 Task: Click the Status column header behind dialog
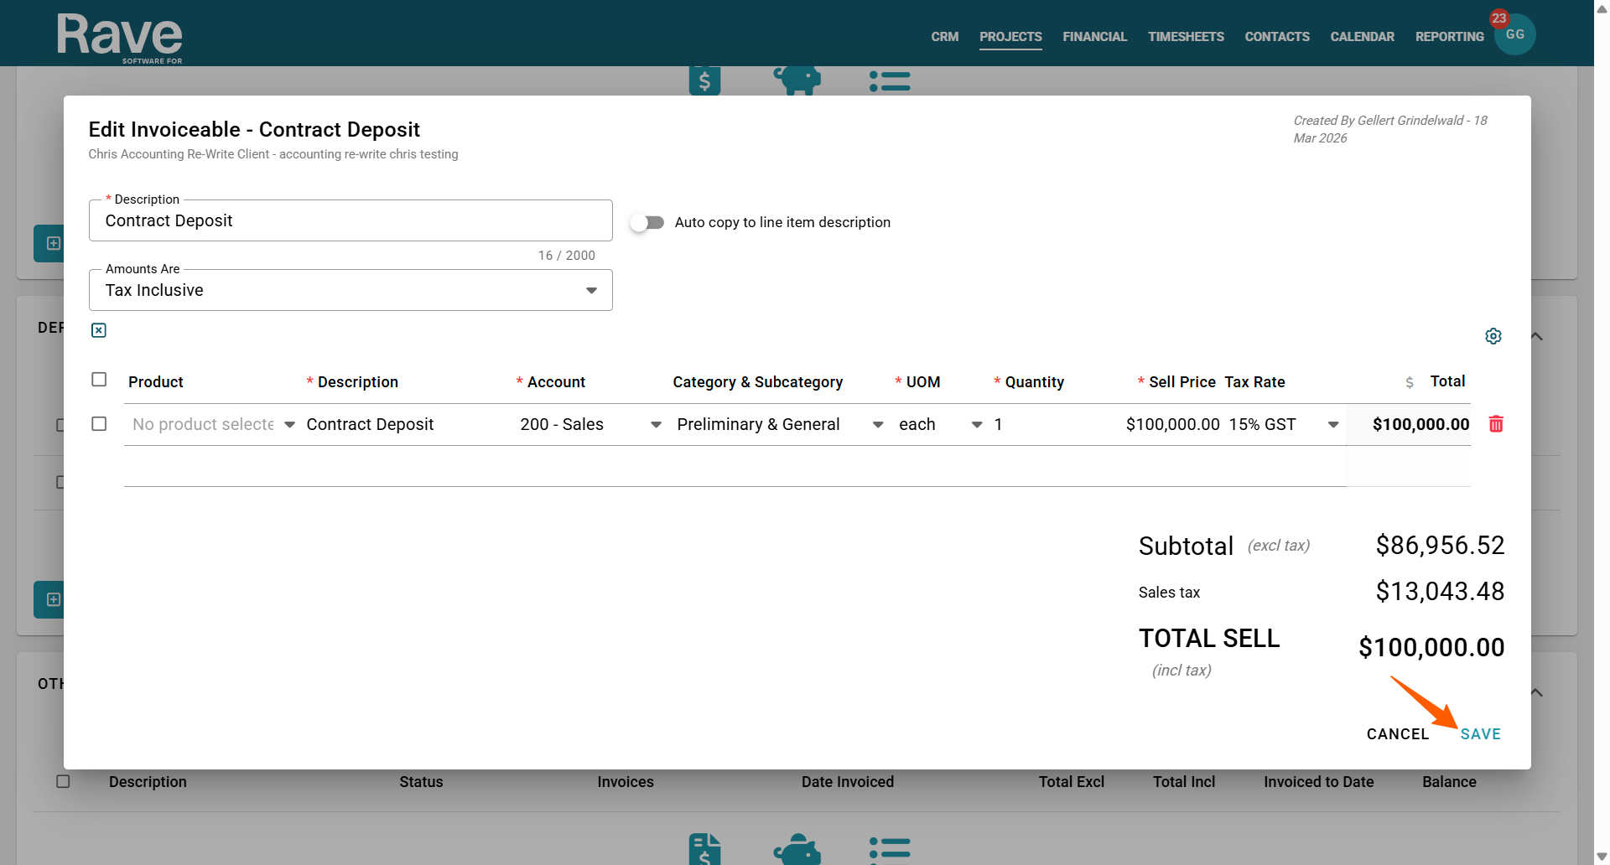click(x=421, y=782)
